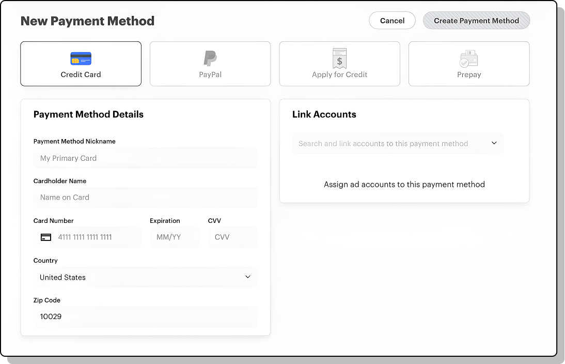Switch to the Apply for Credit tab
The image size is (565, 364).
[339, 64]
